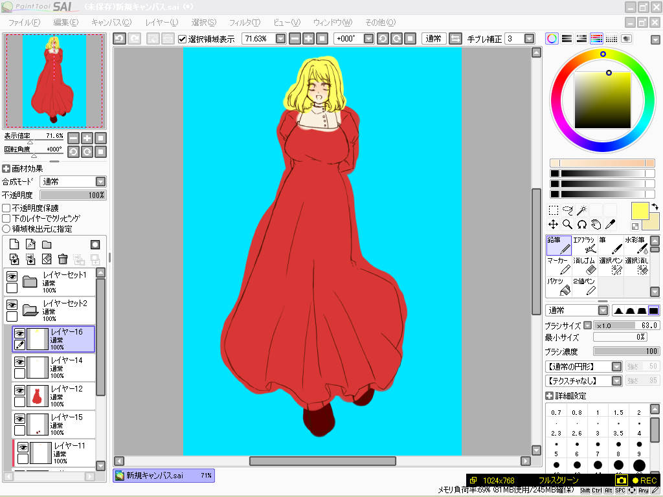Click the yellow foreground color swatch
Viewport: 663px width, 497px height.
[640, 211]
